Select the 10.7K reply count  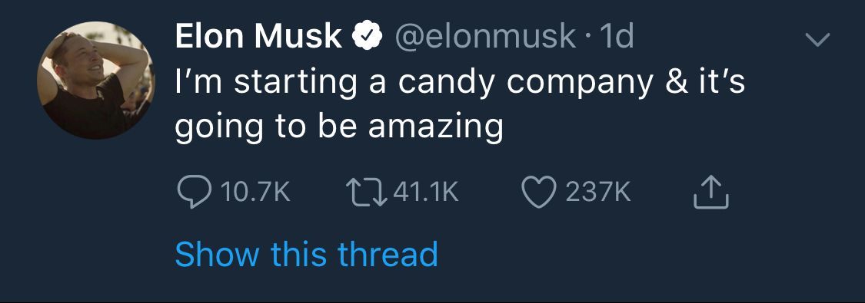(x=255, y=193)
